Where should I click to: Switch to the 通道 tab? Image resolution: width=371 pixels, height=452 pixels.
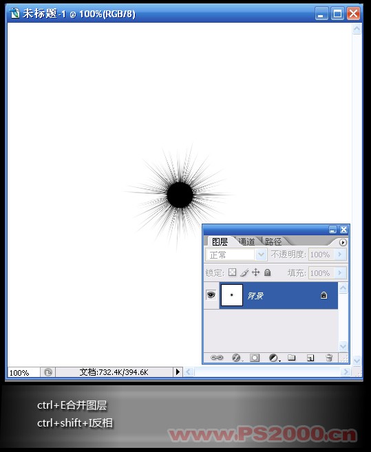(246, 241)
